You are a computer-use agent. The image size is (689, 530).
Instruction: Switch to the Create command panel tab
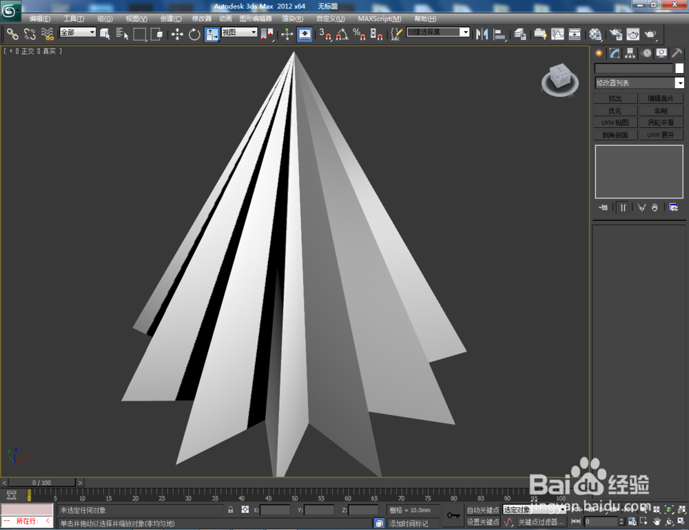click(599, 54)
